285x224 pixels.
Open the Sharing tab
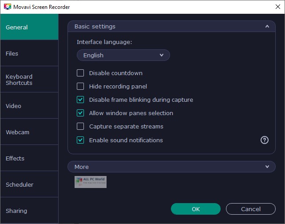[29, 210]
